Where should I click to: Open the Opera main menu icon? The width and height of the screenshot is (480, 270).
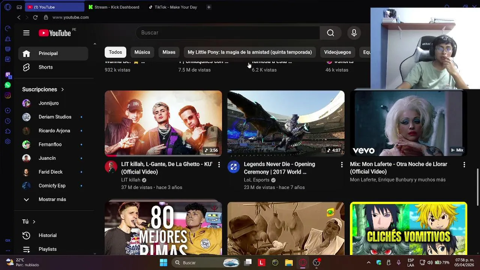[x=8, y=7]
